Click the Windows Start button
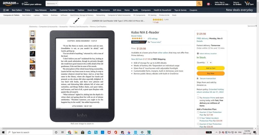 pyautogui.click(x=3, y=132)
